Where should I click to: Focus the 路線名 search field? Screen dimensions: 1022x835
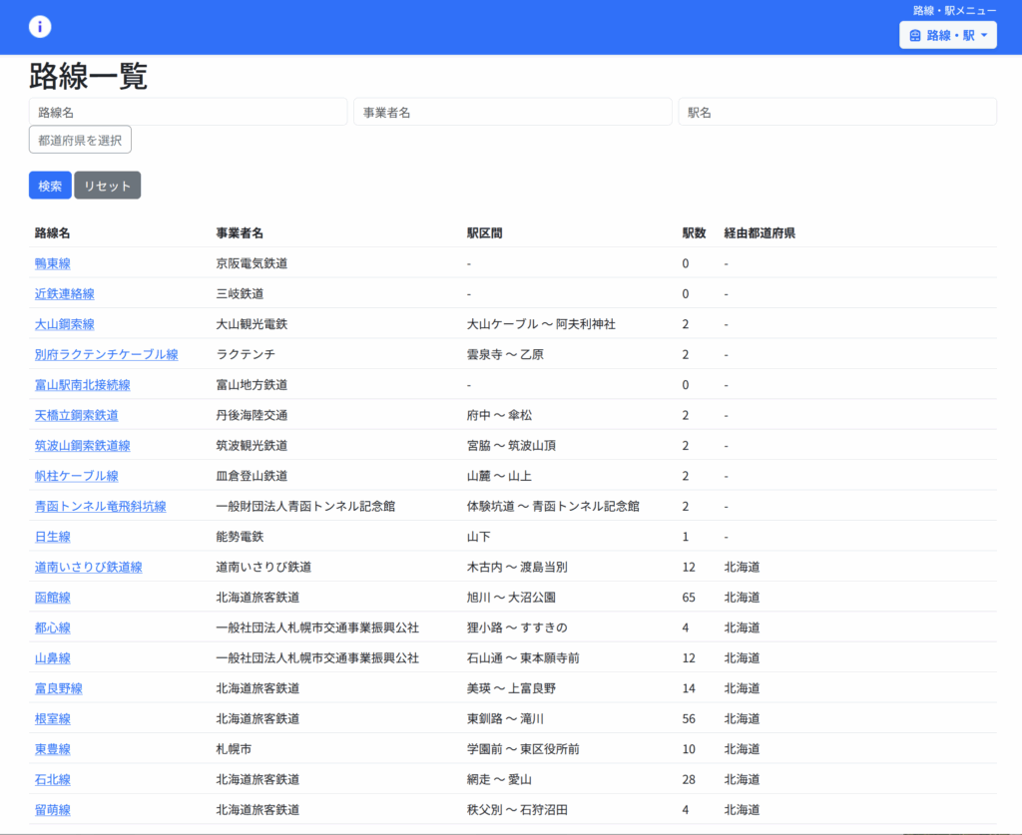click(x=188, y=112)
